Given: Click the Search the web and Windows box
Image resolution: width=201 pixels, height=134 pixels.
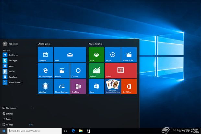Looking at the screenshot, I should coord(34,131).
